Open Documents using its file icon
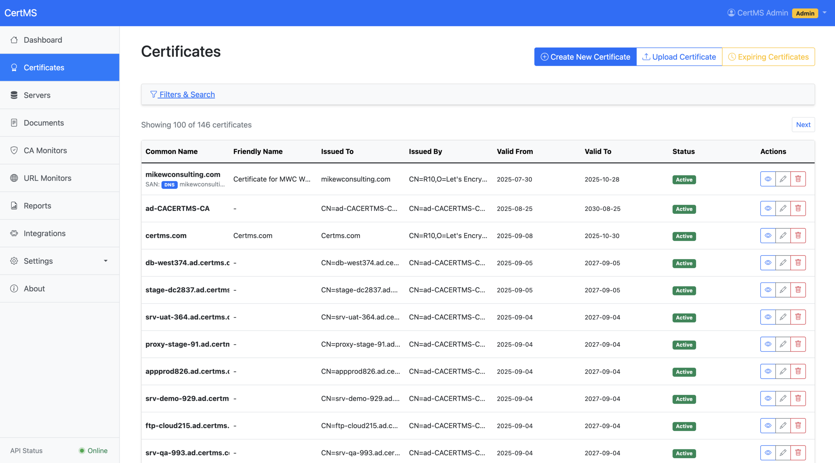The image size is (835, 463). coord(14,123)
